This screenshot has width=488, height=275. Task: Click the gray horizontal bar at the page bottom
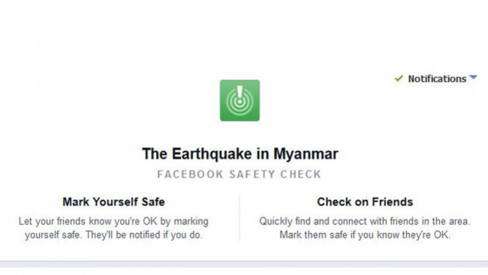(x=244, y=264)
